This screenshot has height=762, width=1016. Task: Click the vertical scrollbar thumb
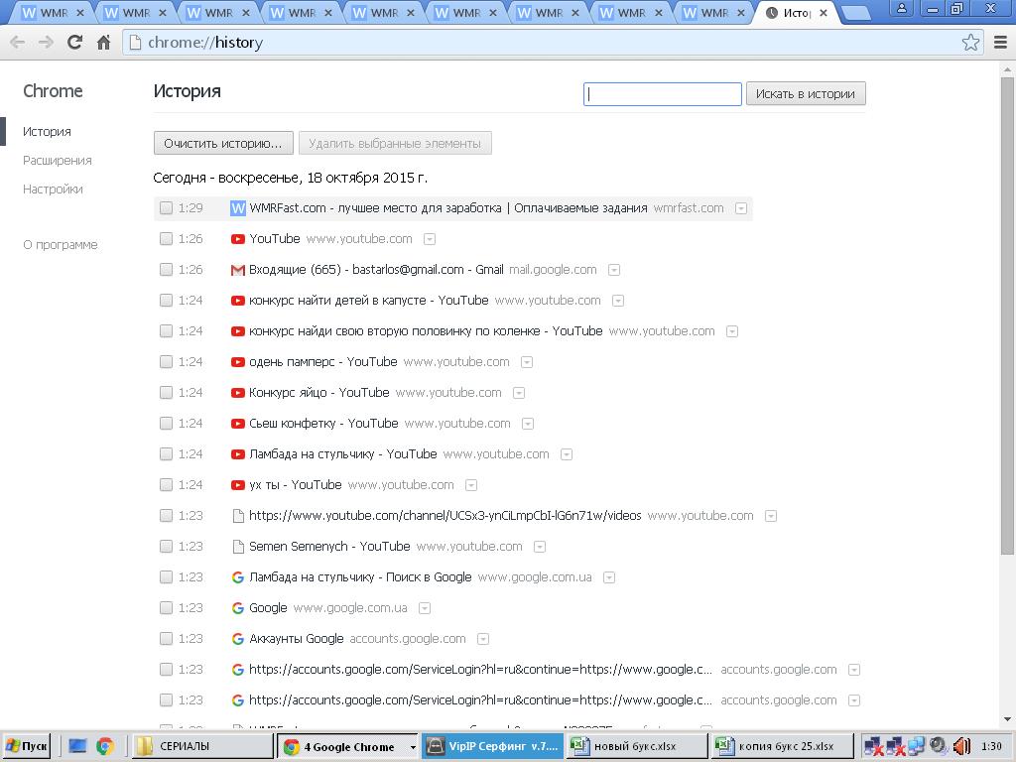pyautogui.click(x=1008, y=316)
